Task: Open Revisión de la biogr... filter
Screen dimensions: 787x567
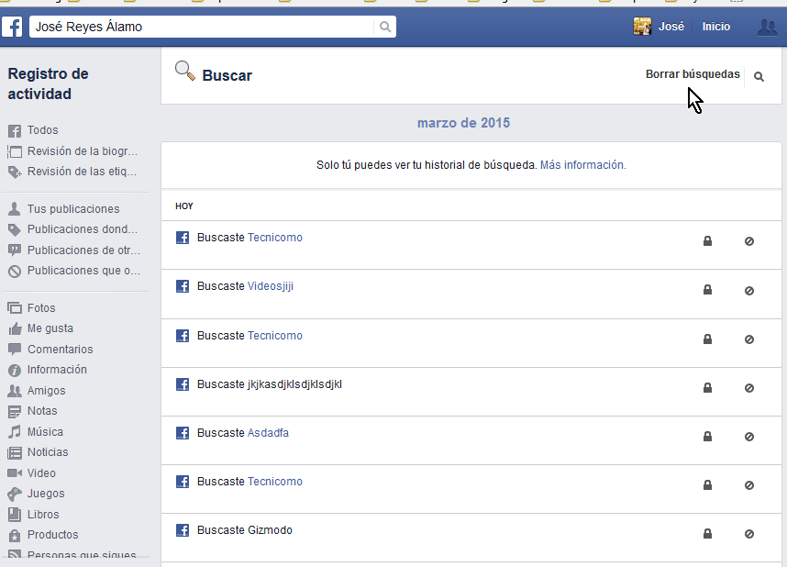Action: click(x=83, y=151)
